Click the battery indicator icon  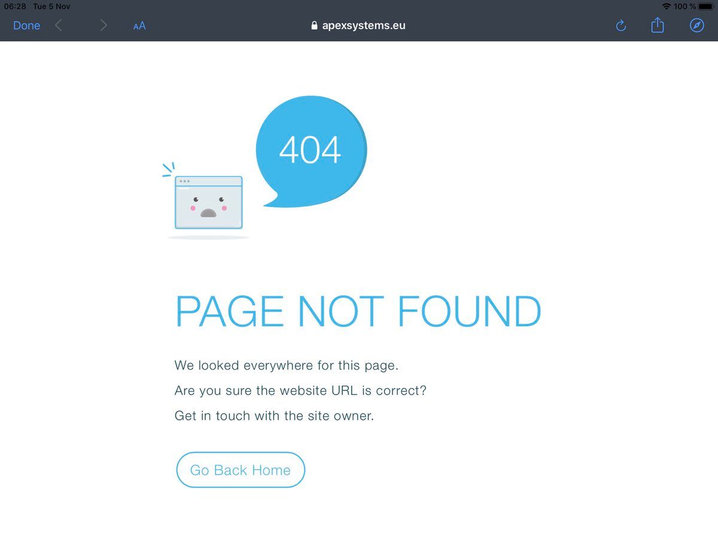click(706, 6)
